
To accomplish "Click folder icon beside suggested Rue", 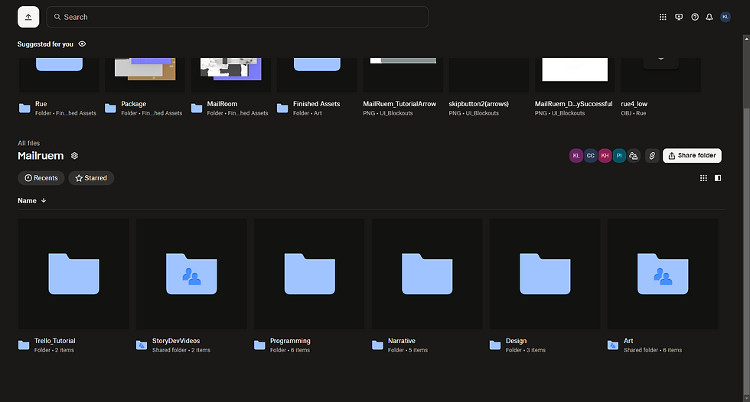I will point(24,108).
